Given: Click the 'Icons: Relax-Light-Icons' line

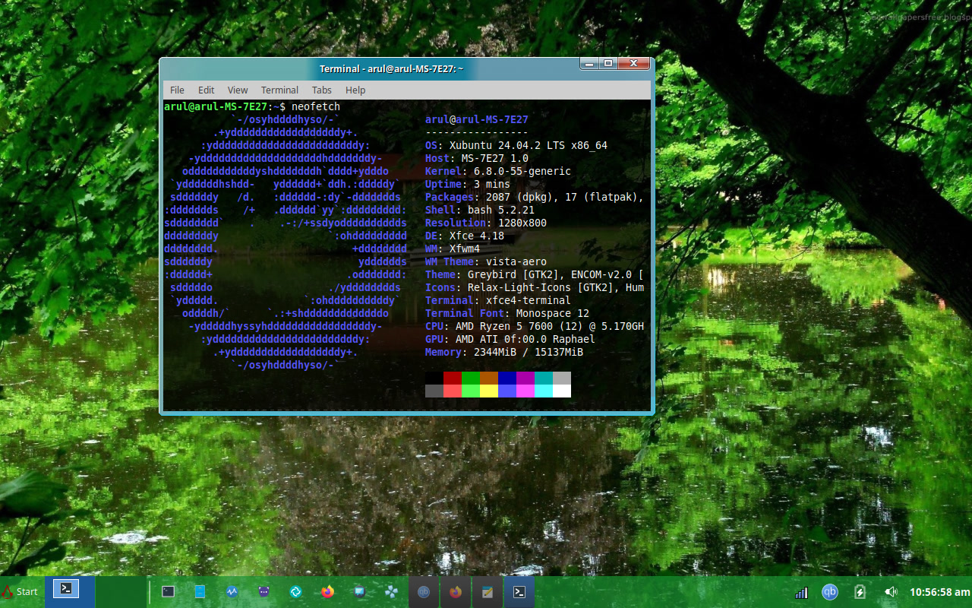Looking at the screenshot, I should coord(535,287).
